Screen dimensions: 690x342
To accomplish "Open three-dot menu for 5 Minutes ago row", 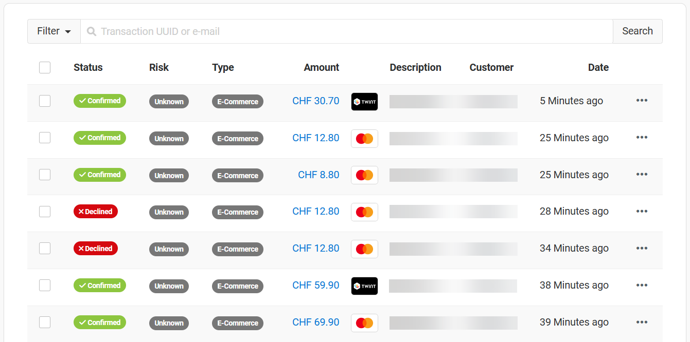I will (642, 101).
